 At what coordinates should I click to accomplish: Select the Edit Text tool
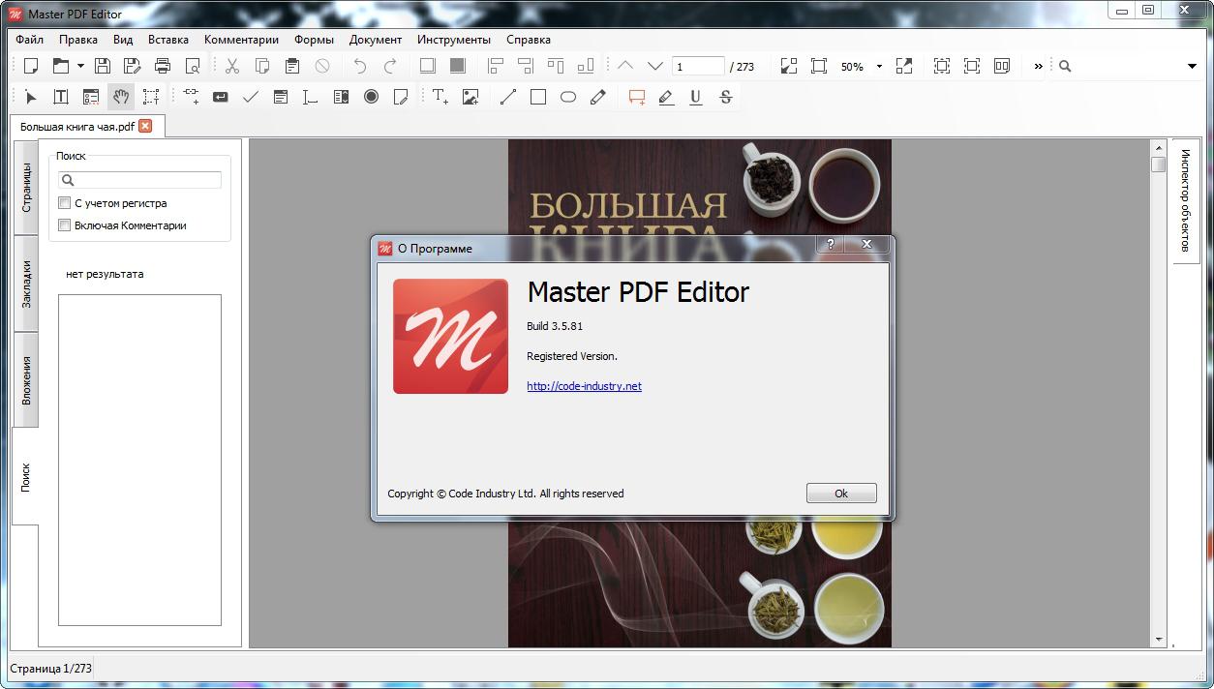61,97
